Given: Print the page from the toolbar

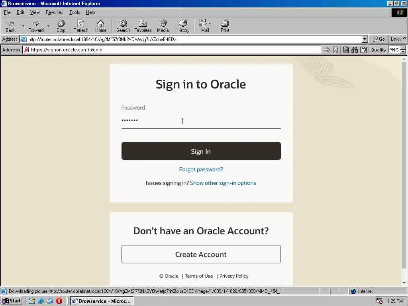Looking at the screenshot, I should [225, 26].
